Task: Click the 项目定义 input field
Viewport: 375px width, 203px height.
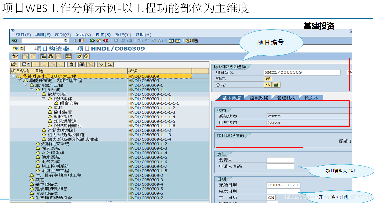Action: pyautogui.click(x=302, y=72)
